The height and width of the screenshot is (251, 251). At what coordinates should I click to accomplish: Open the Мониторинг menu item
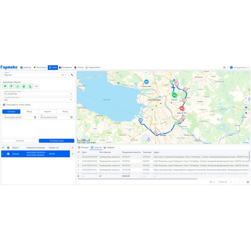click(x=40, y=67)
